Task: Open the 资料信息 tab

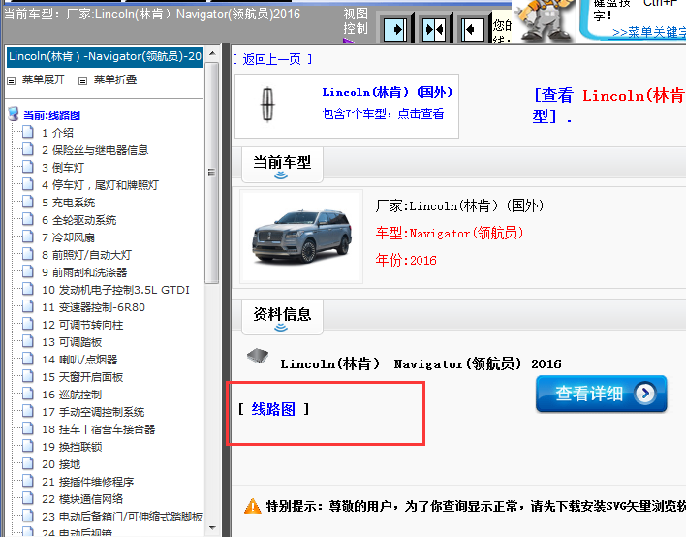Action: (282, 317)
